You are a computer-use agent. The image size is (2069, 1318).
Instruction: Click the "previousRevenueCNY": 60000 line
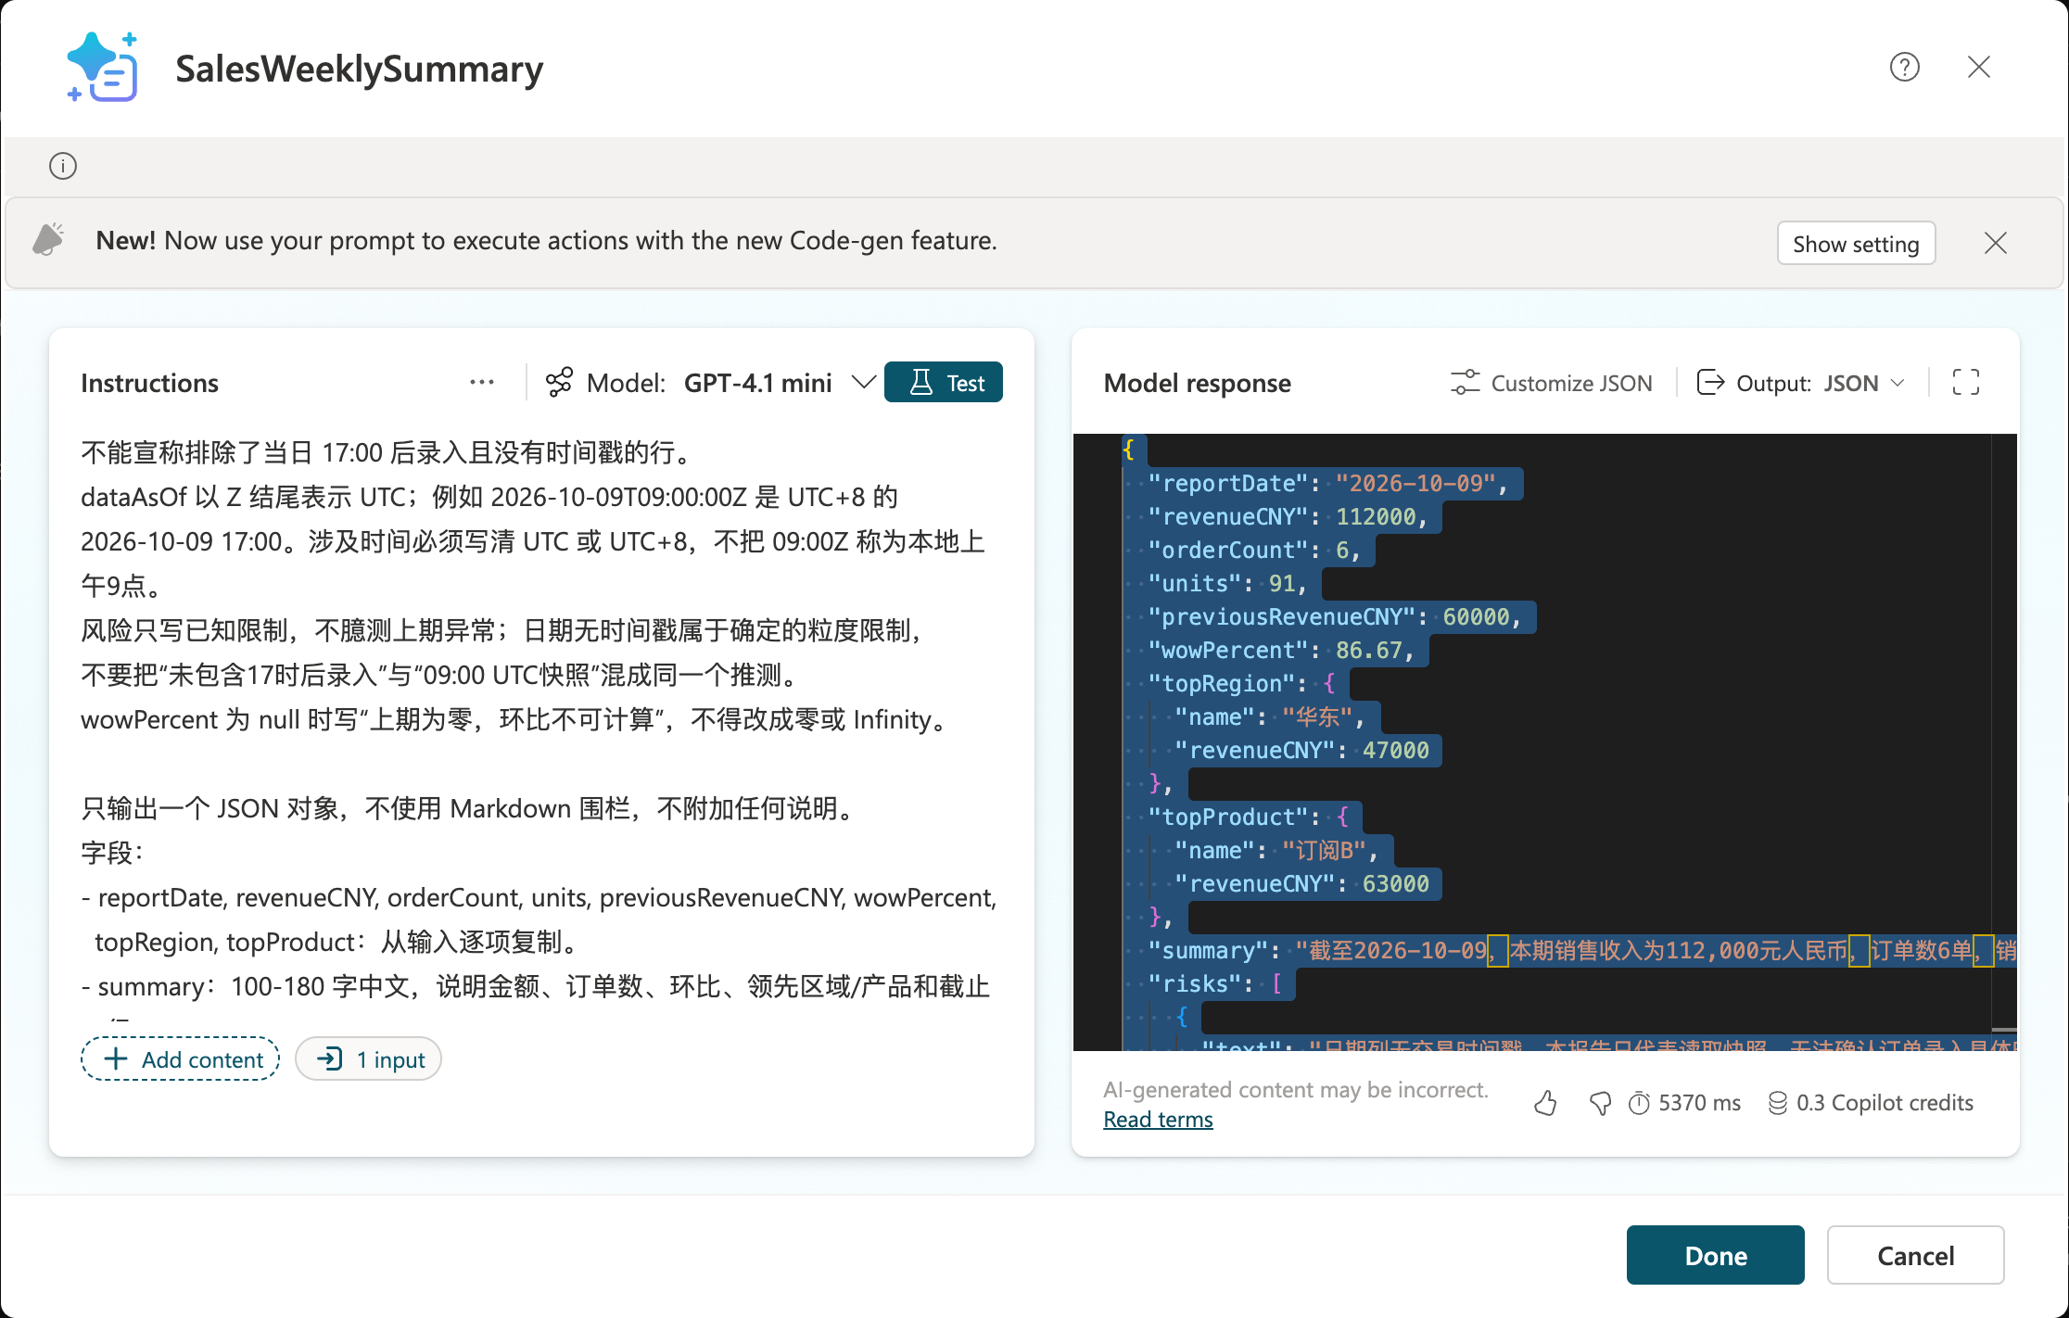pyautogui.click(x=1335, y=616)
